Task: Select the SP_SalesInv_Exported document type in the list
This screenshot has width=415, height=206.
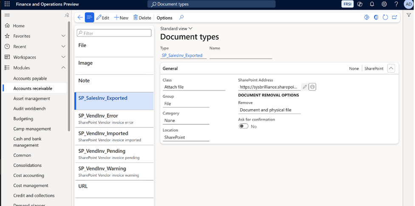Action: 114,101
